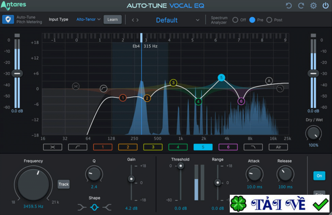
Task: Click the Range slider handle
Action: [218, 183]
